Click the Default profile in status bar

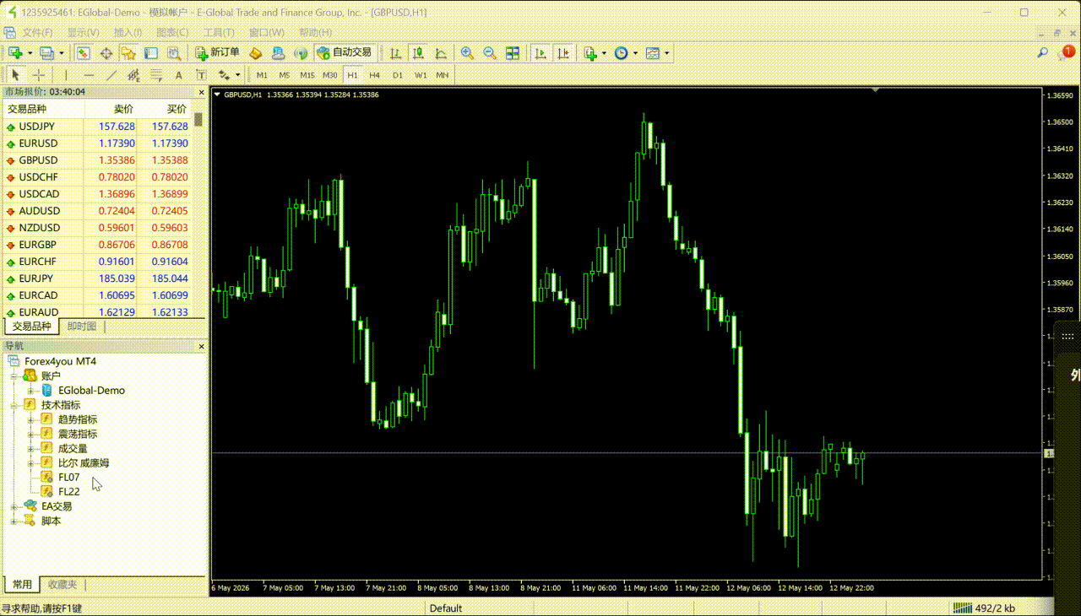[x=446, y=608]
